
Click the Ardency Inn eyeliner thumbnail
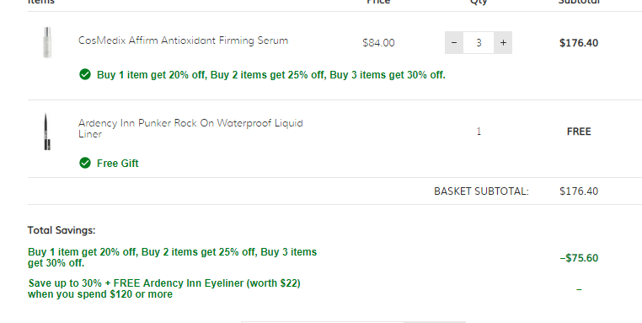[x=47, y=132]
